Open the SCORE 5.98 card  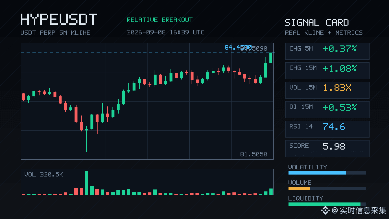327,148
